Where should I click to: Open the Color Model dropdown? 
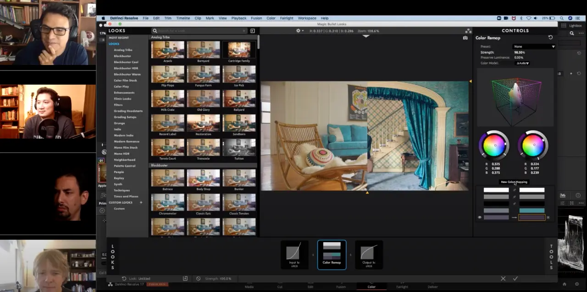point(522,63)
